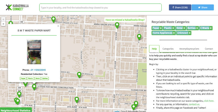Select map marker at Anna Nagar 6th Ave and 5th Ave
The width and height of the screenshot is (218, 112).
117,25
